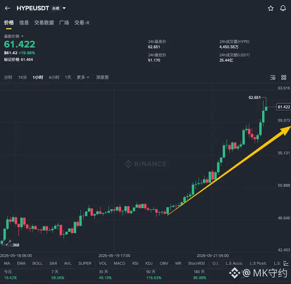Go back with the left arrow icon

pyautogui.click(x=7, y=8)
